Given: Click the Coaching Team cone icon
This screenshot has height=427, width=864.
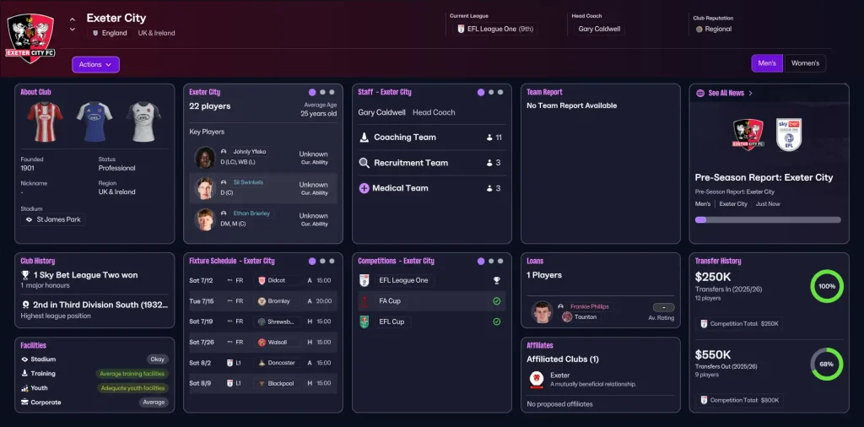Looking at the screenshot, I should click(364, 138).
